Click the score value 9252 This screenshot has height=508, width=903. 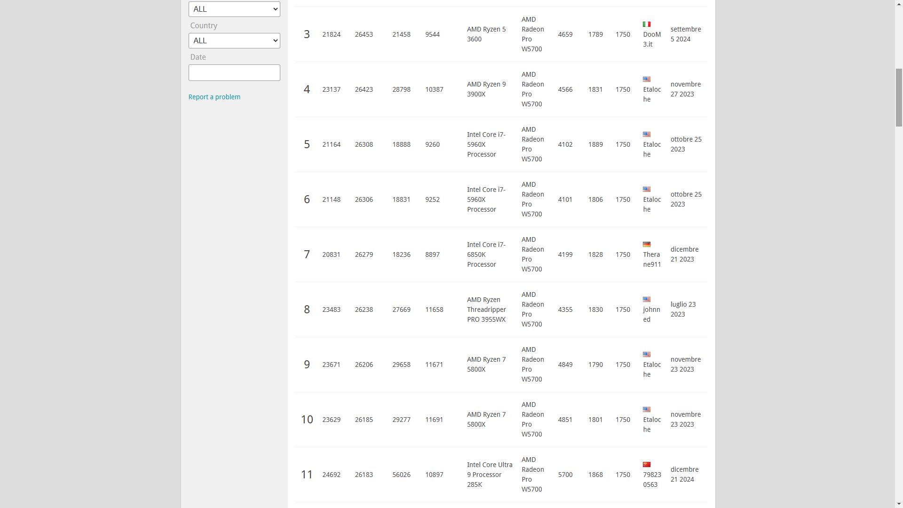(x=432, y=199)
